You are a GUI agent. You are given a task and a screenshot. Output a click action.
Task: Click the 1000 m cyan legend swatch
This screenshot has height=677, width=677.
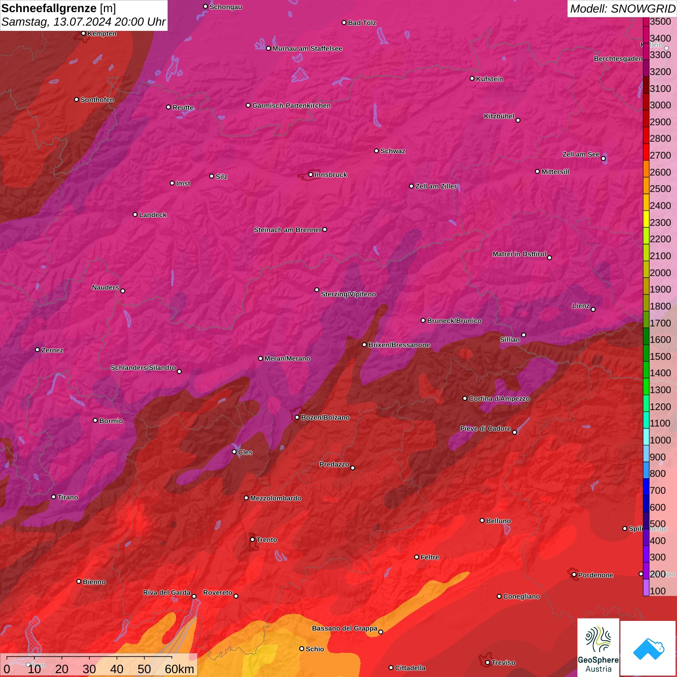point(646,437)
